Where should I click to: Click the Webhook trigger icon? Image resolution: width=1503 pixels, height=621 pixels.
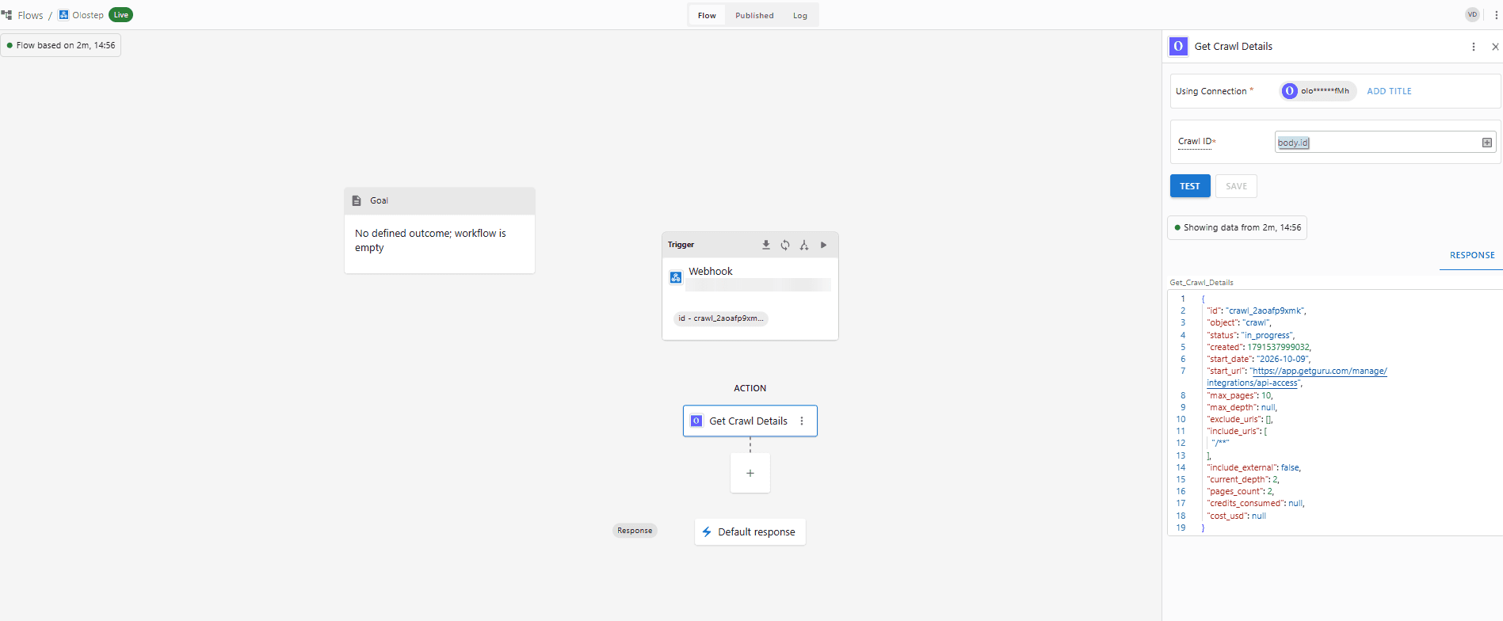(x=676, y=277)
